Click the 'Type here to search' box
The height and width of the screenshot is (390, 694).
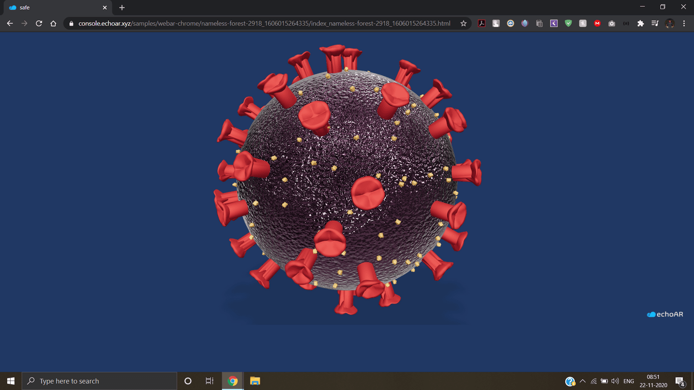click(99, 381)
